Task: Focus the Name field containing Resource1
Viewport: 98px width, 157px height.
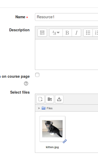Action: click(66, 17)
